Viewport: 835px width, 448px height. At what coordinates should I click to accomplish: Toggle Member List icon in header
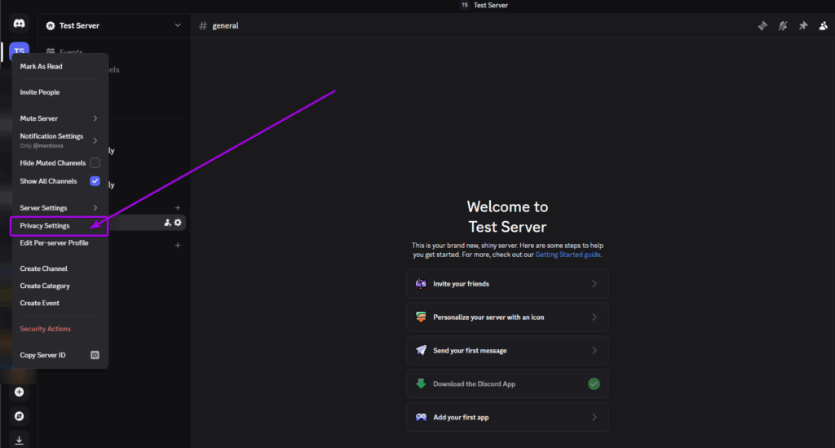tap(824, 25)
